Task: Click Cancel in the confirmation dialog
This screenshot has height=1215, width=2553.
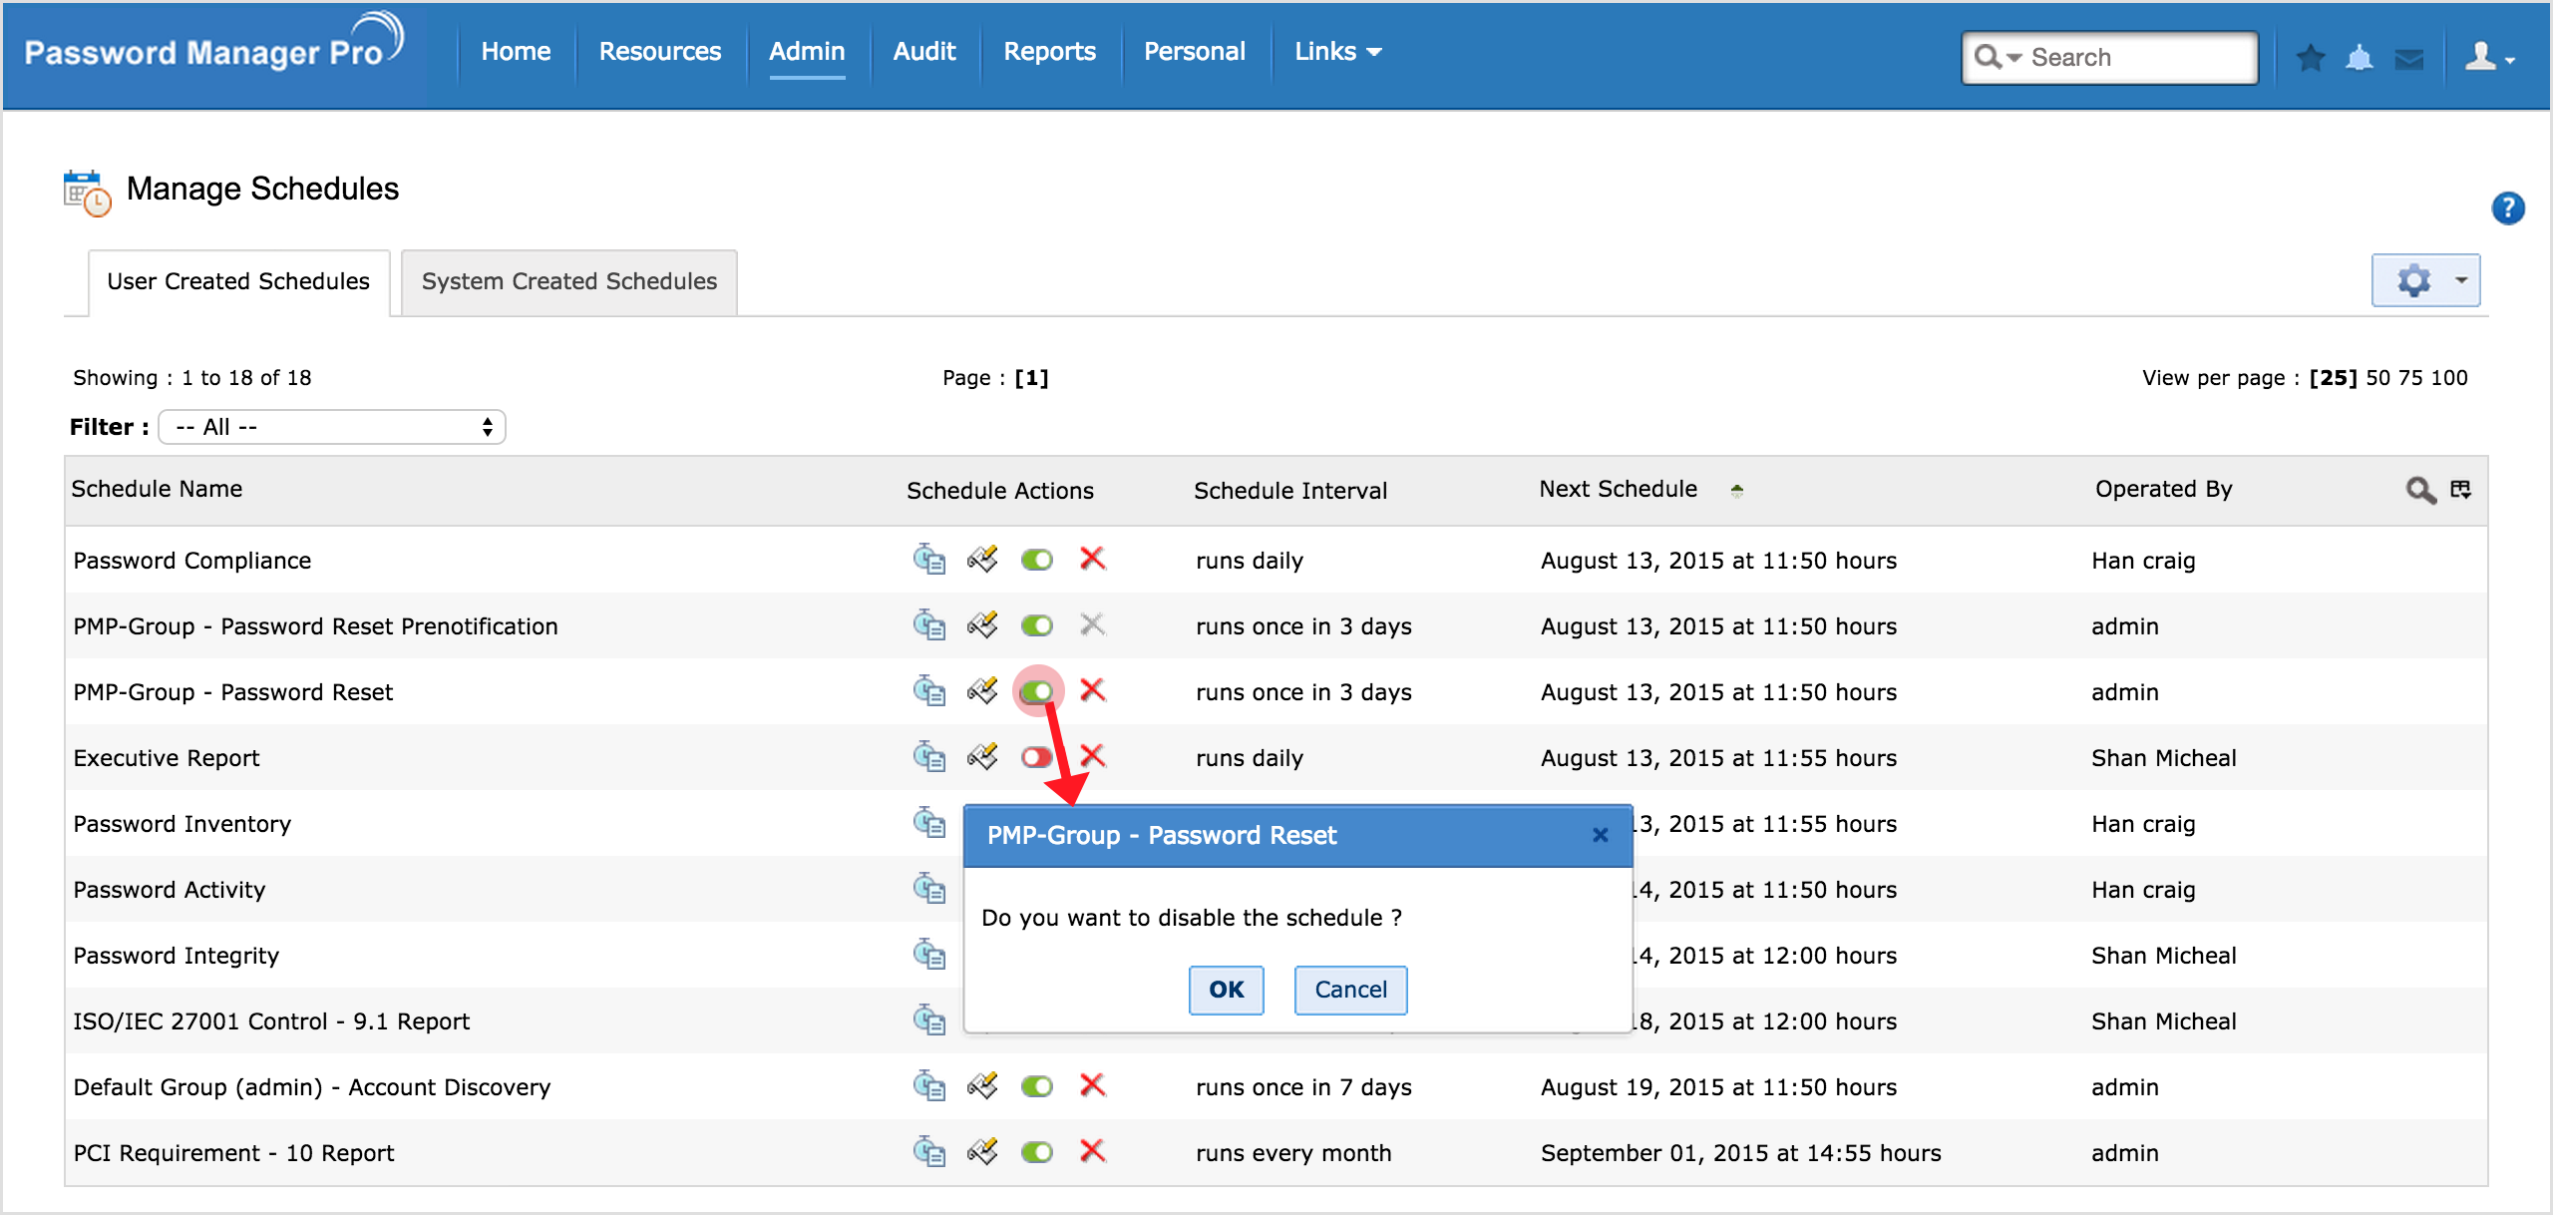Action: [1349, 990]
